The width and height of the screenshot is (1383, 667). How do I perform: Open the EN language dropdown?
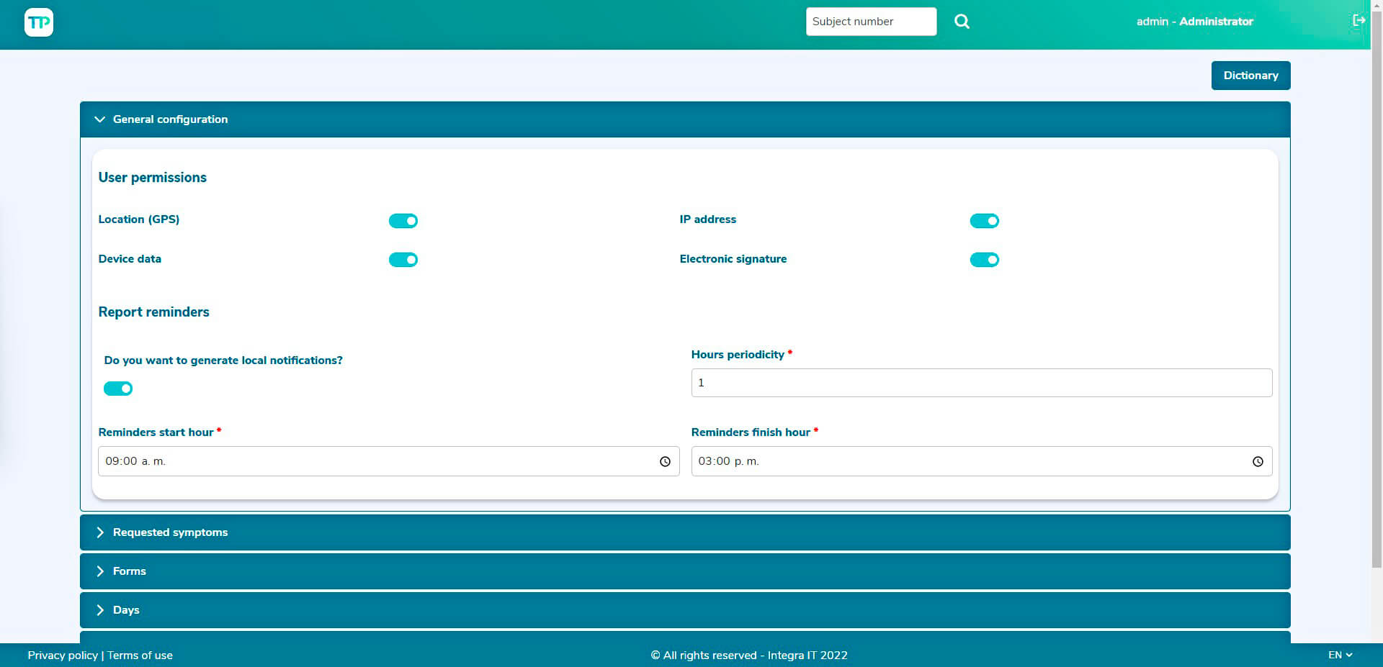point(1340,655)
